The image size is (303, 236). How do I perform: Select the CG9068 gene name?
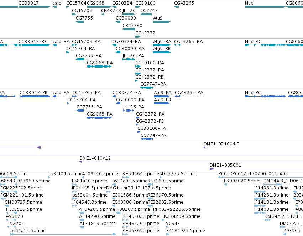[x=95, y=3]
